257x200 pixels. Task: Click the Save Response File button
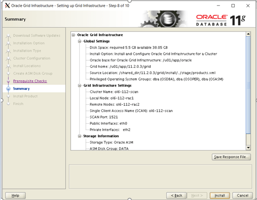(231, 157)
